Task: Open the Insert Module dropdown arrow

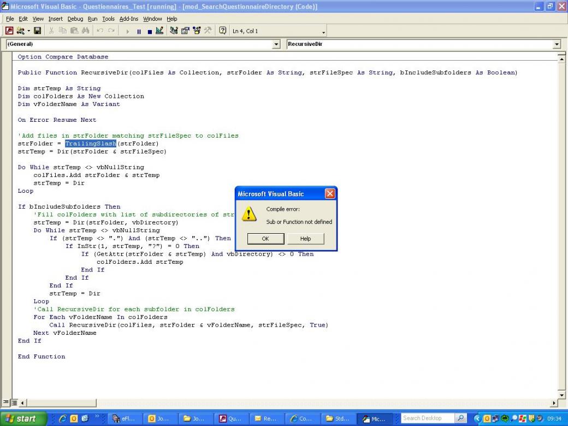Action: (x=28, y=31)
